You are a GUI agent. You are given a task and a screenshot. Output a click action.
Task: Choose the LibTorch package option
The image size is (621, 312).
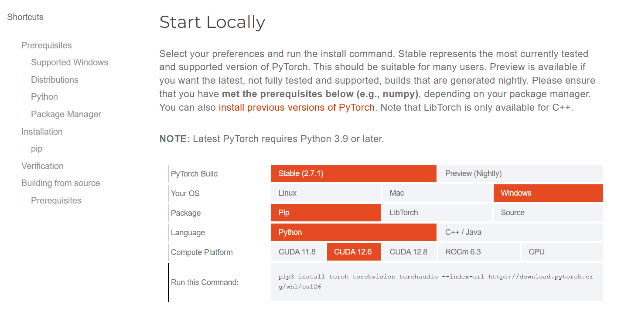[x=437, y=213]
